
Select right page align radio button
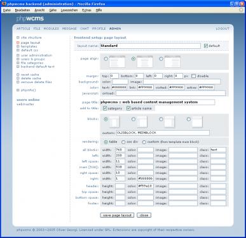tap(161, 59)
